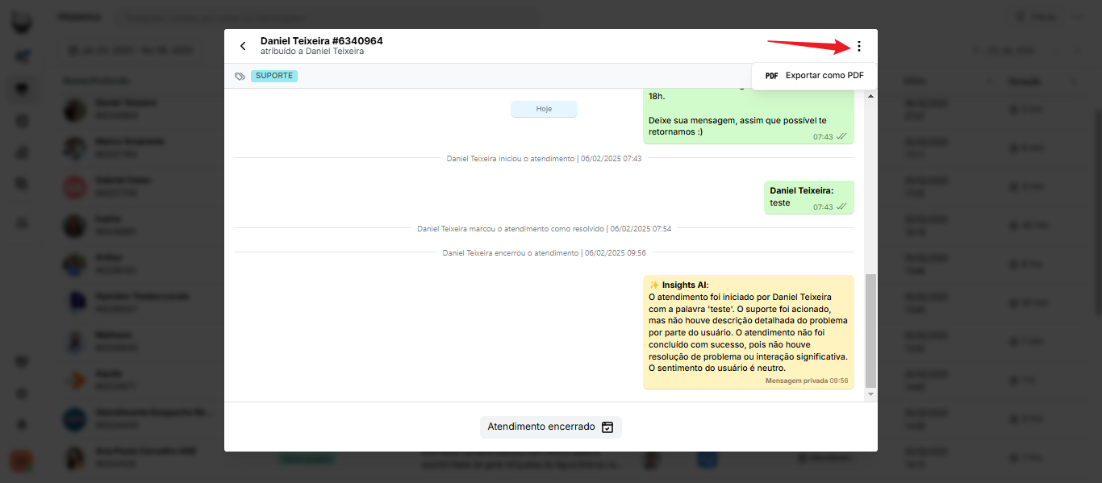Click 'atribuído a Daniel Teixeira' subtitle

[311, 52]
